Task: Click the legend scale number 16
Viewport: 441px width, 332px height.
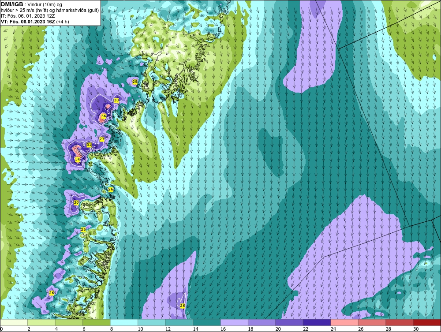Action: [223, 329]
